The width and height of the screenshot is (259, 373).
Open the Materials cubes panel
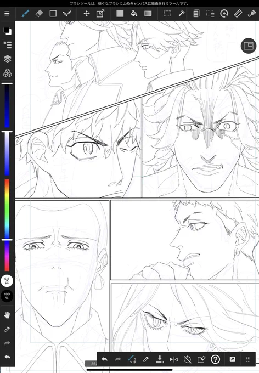coord(7,73)
